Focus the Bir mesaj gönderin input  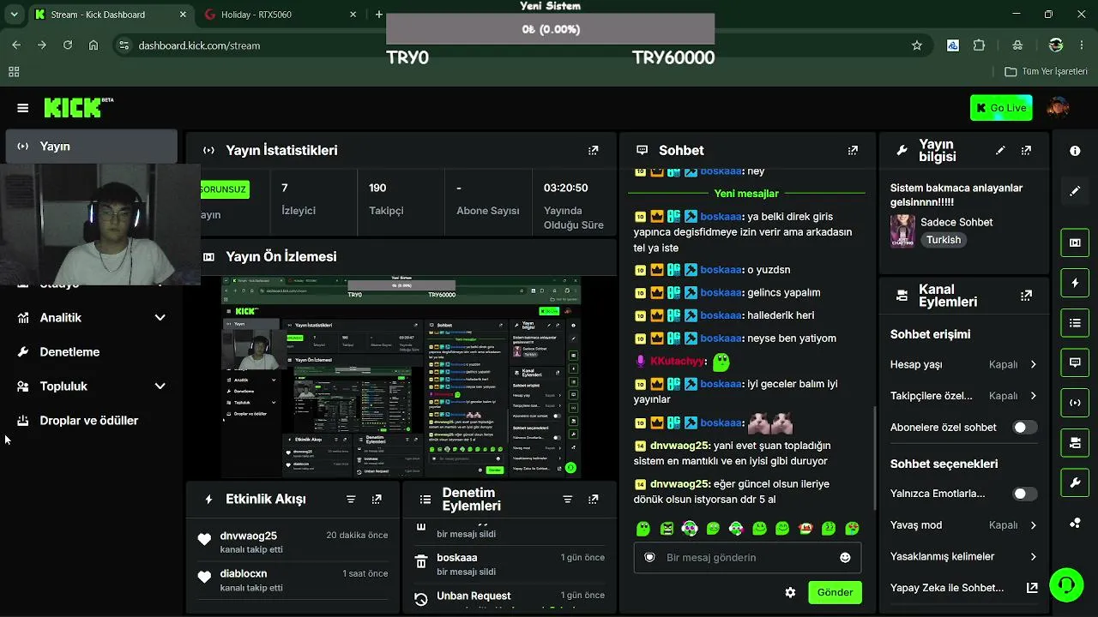pos(746,557)
